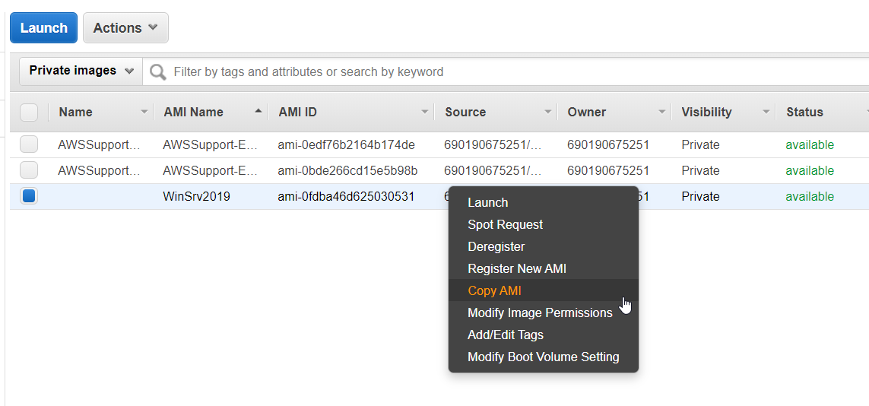Open the Visibility column filter arrow
The width and height of the screenshot is (869, 406).
(x=766, y=113)
